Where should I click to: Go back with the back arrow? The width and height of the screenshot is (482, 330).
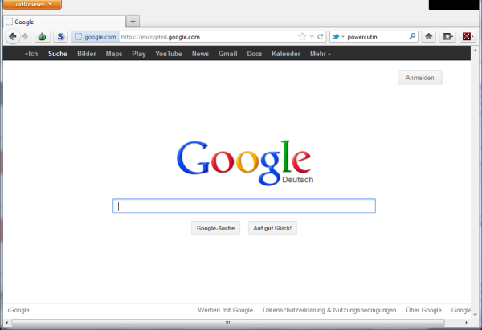[x=13, y=37]
